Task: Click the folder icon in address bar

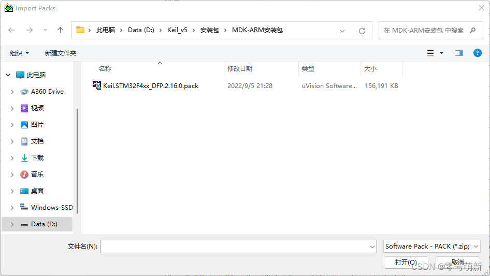Action: [x=80, y=30]
